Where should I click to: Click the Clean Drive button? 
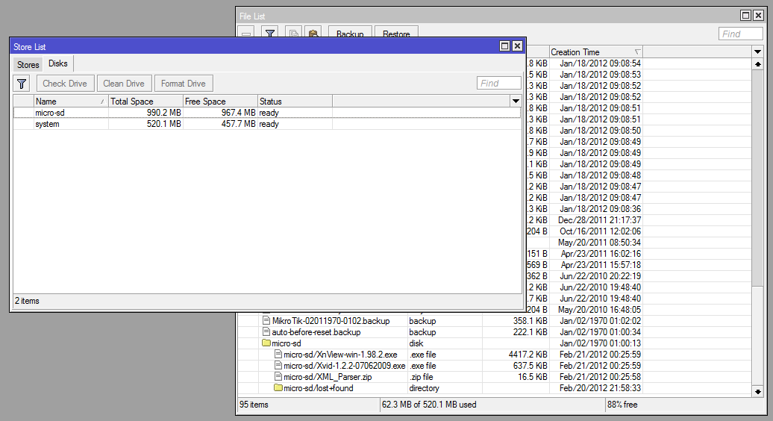(x=124, y=84)
